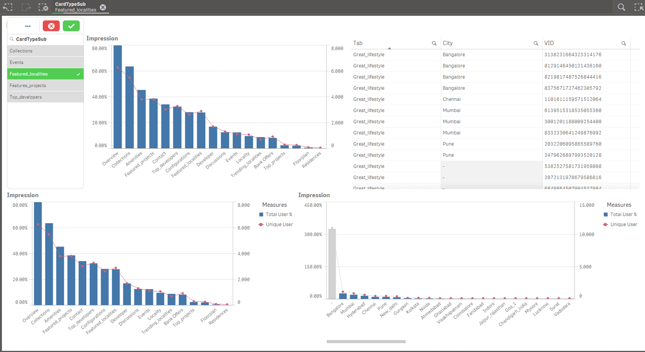The height and width of the screenshot is (352, 645).
Task: Open the three-dots selection menu
Action: [x=28, y=26]
